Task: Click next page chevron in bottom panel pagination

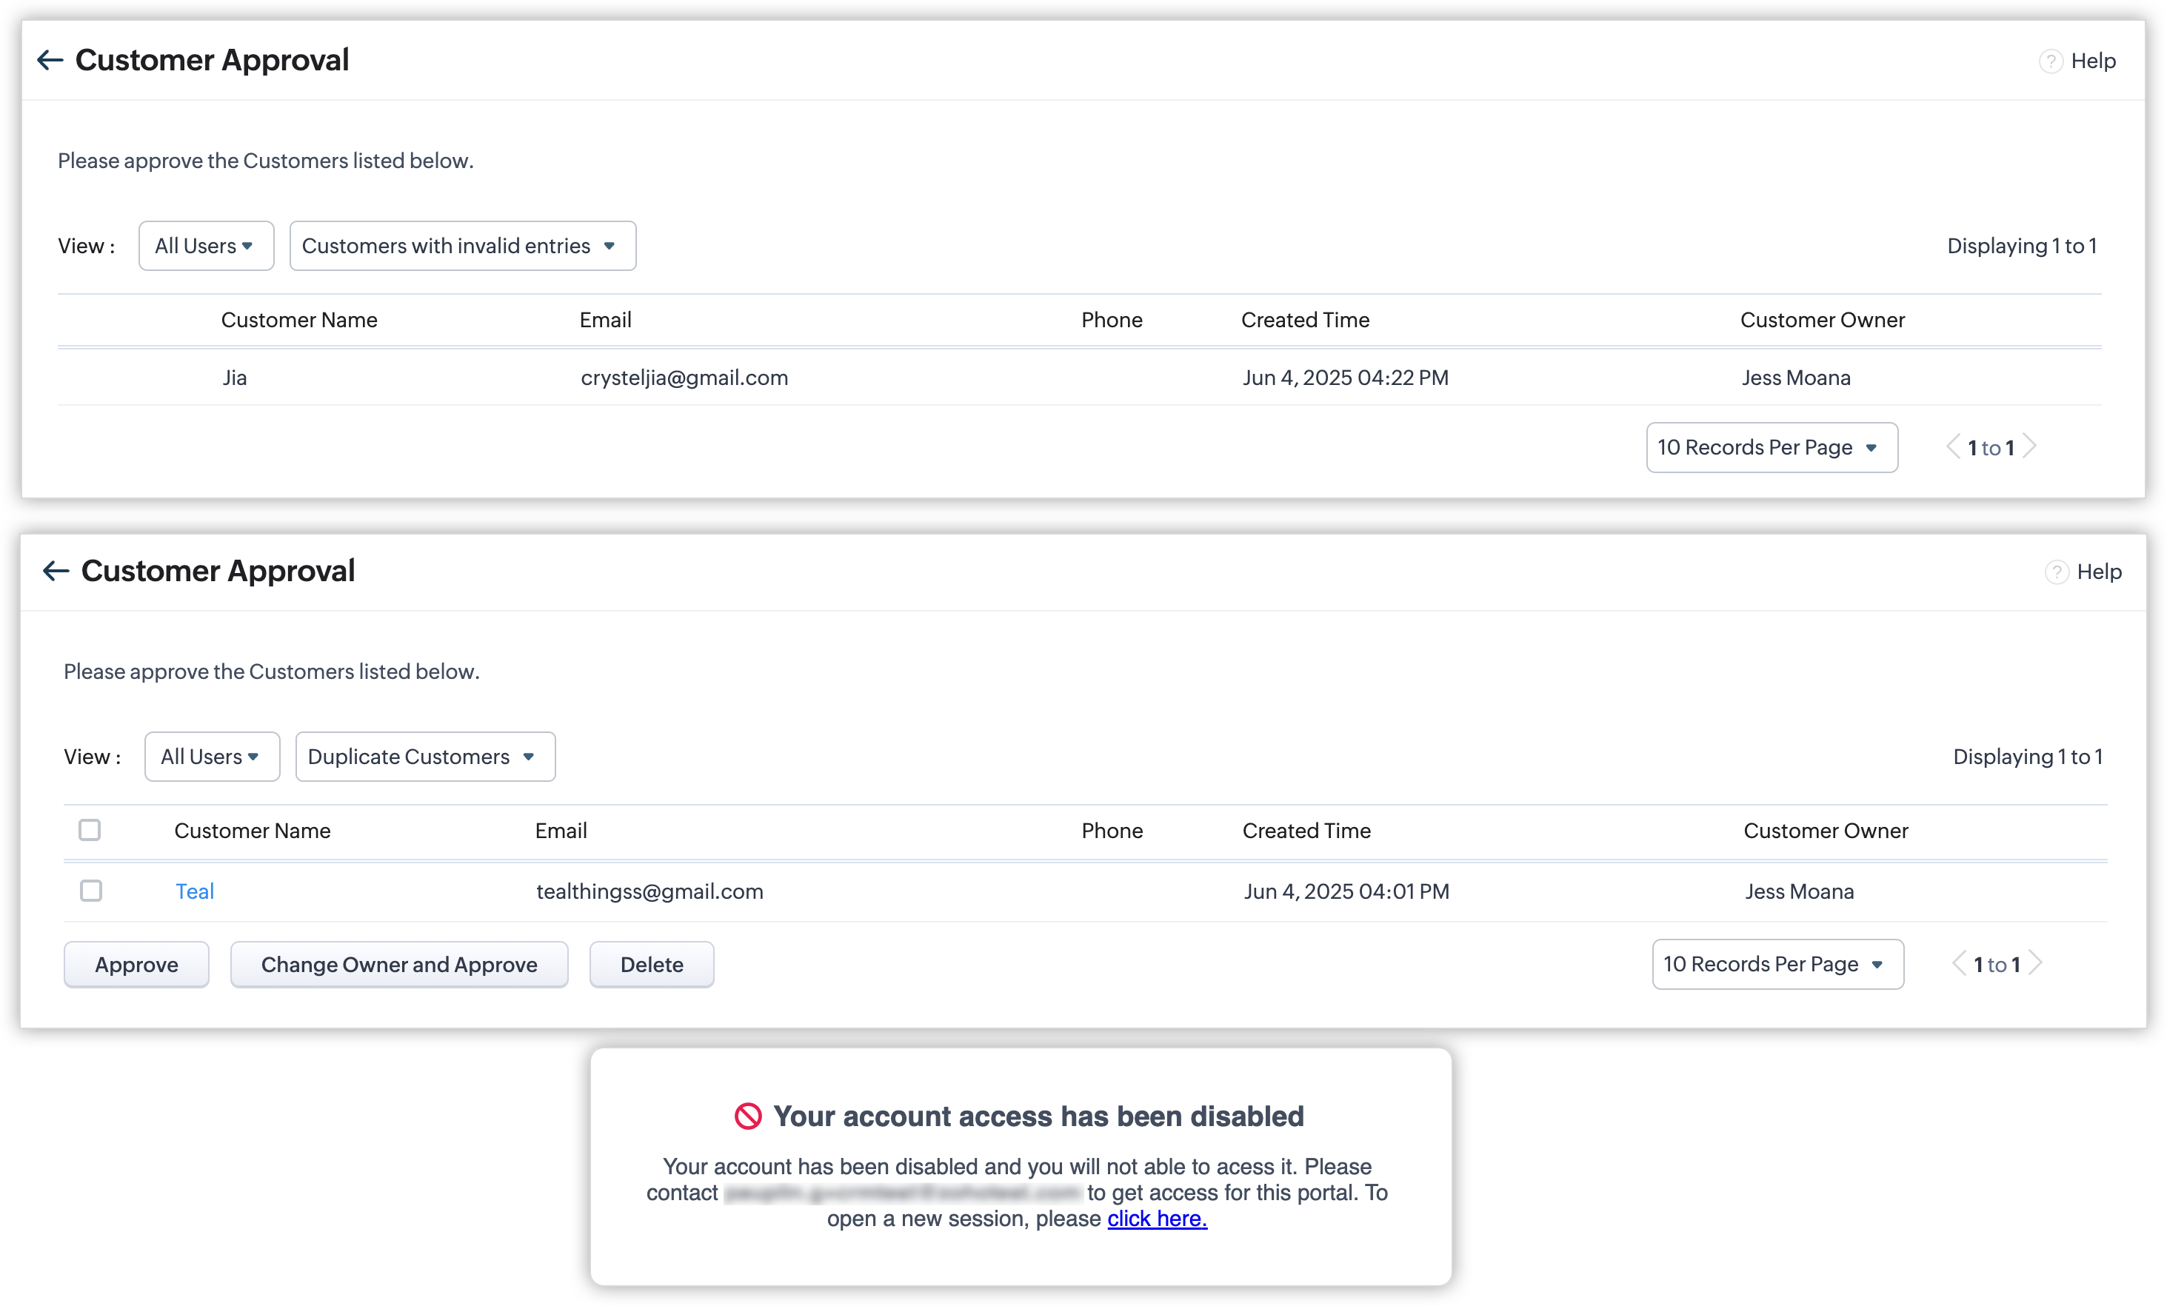Action: (2035, 964)
